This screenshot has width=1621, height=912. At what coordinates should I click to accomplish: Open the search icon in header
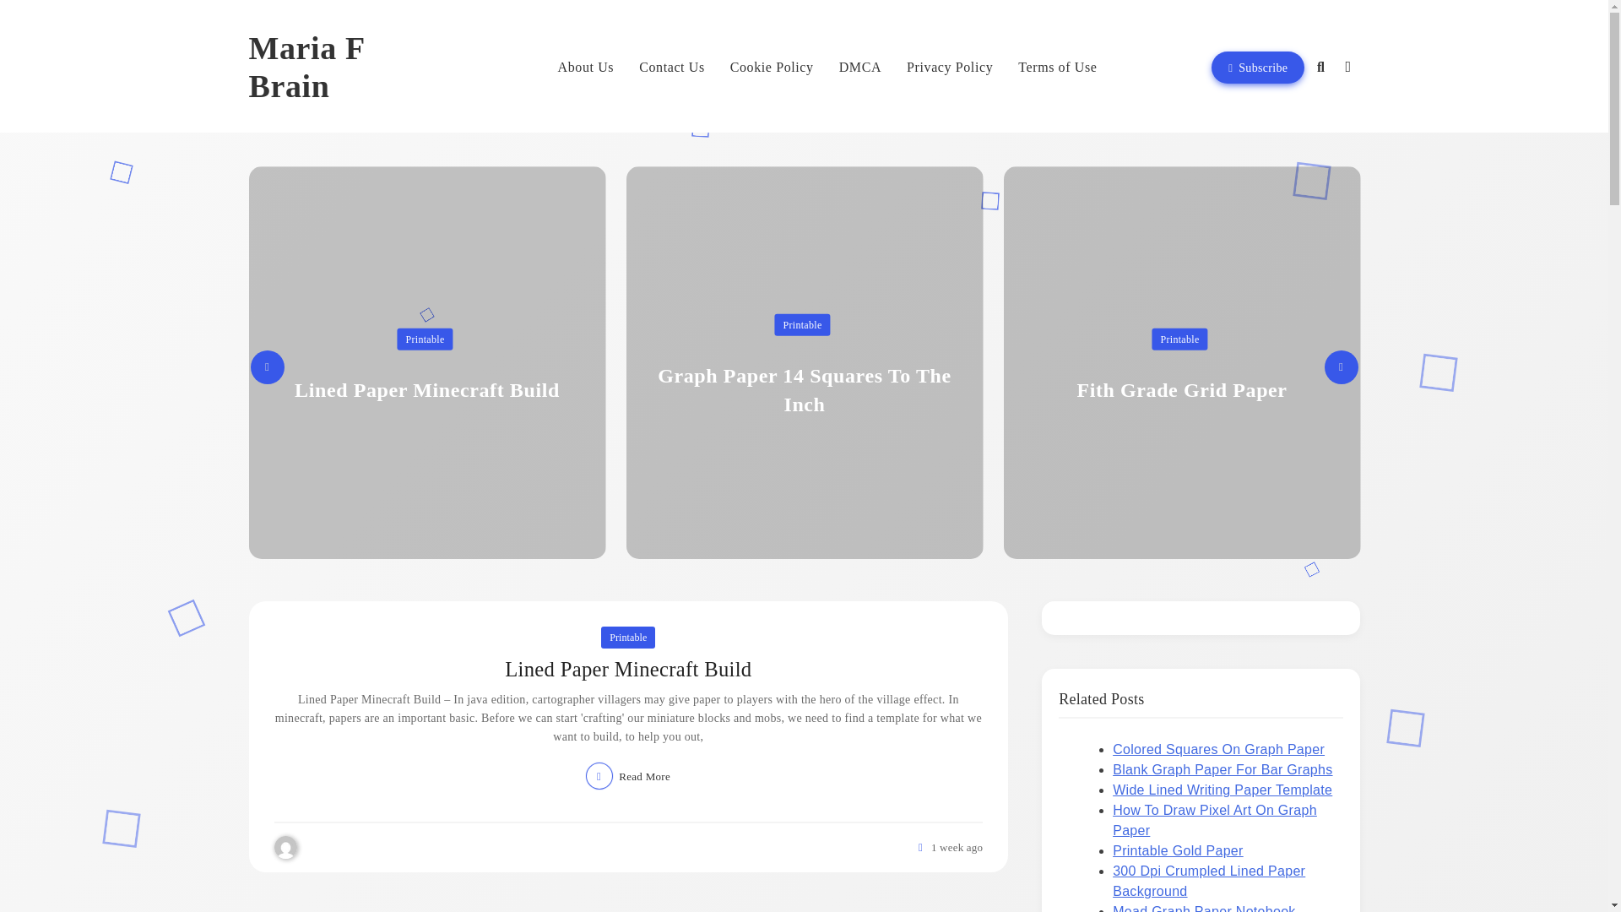click(x=1320, y=68)
